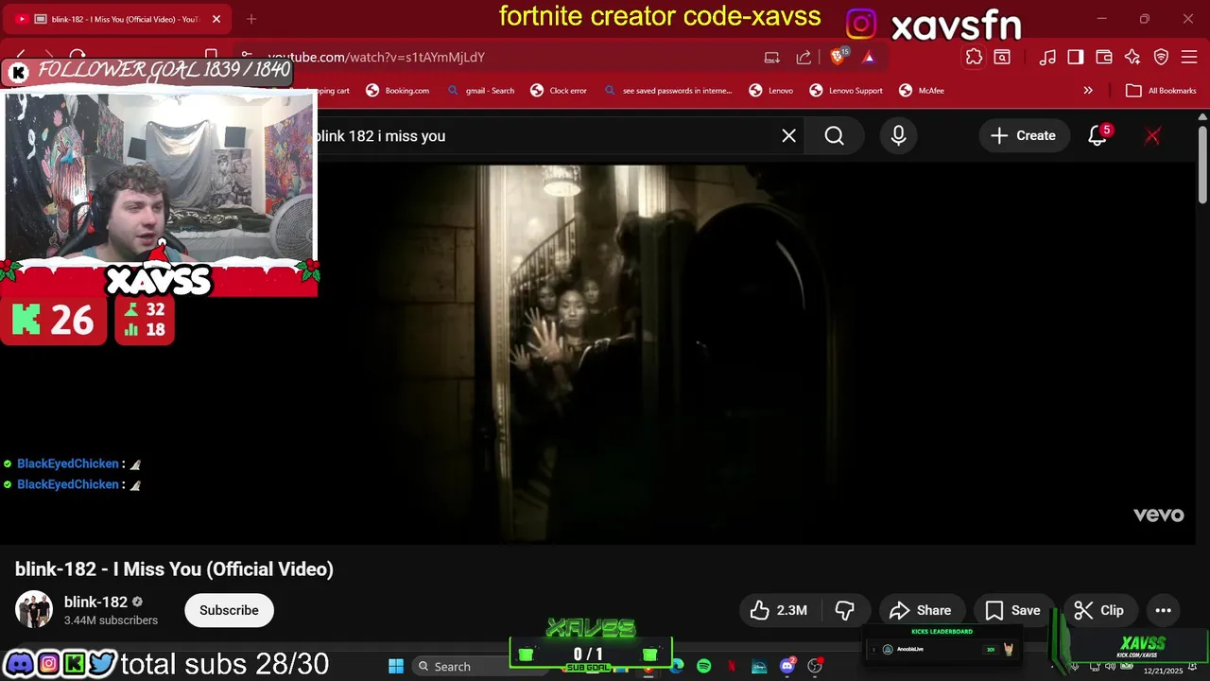Open the blink-182 channel name link
The image size is (1210, 681).
tap(95, 602)
